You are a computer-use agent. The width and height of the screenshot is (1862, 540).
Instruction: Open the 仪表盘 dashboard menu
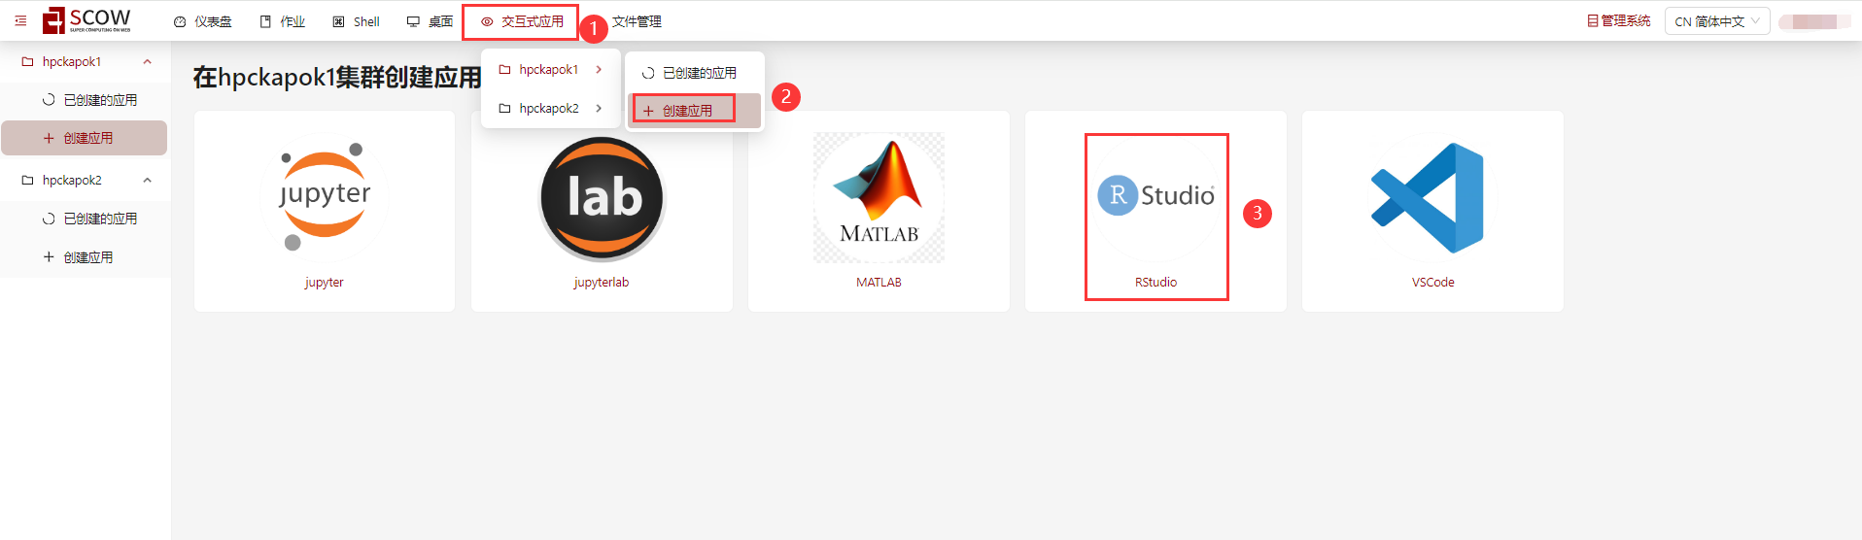pos(202,21)
